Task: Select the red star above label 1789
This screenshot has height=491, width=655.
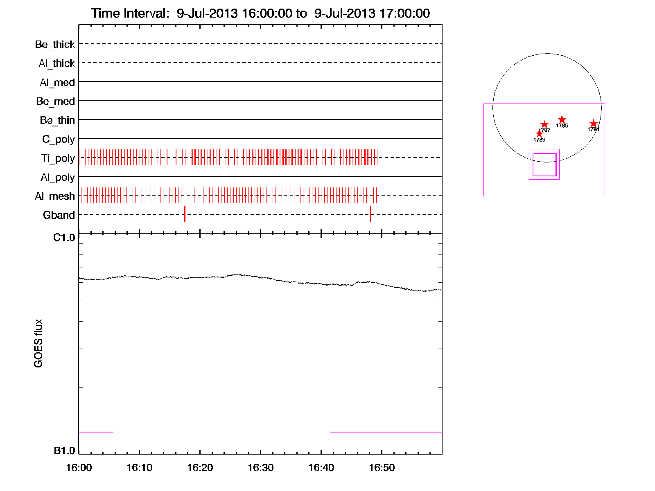Action: [x=539, y=134]
